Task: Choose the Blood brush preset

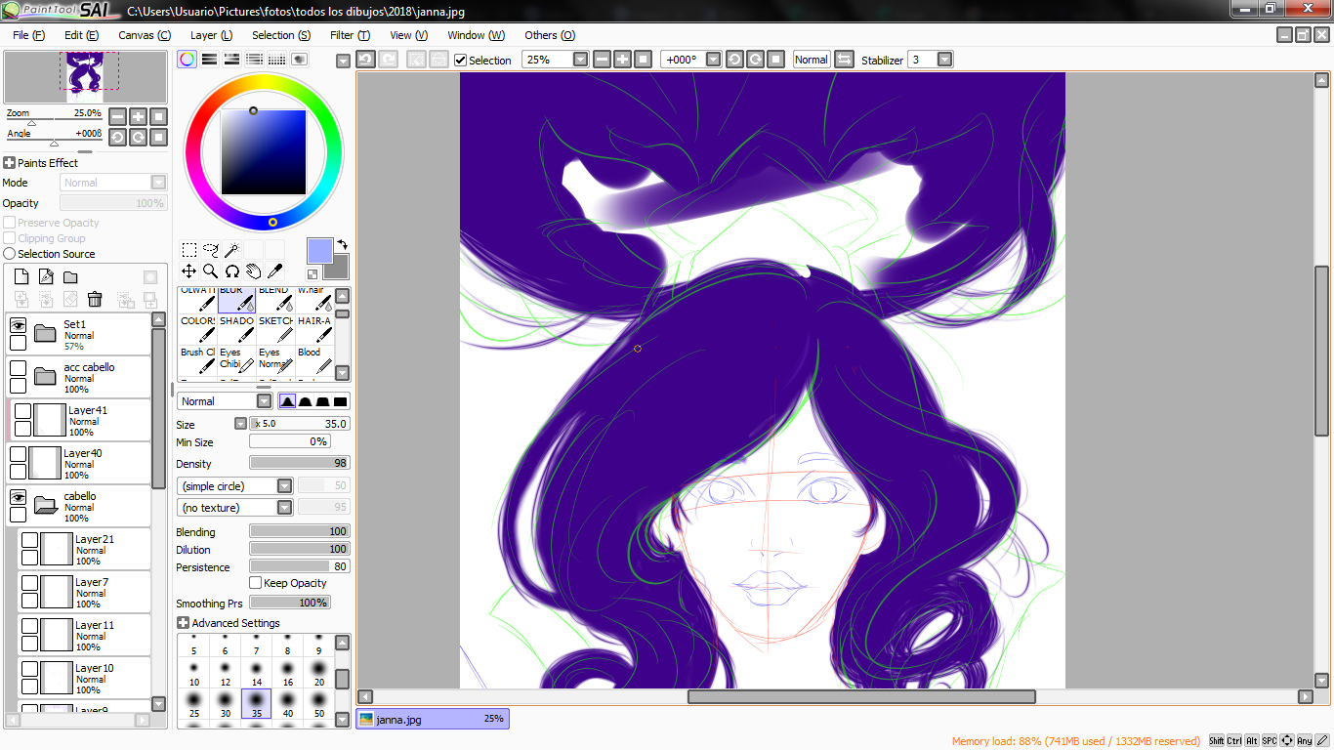Action: (x=314, y=360)
